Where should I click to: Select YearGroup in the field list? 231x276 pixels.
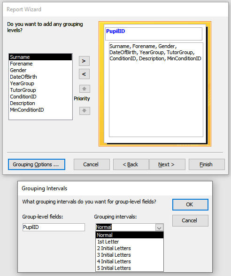click(x=40, y=83)
